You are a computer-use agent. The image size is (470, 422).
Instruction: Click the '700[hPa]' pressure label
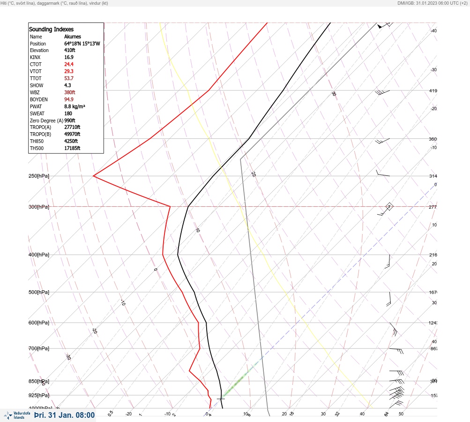click(39, 348)
